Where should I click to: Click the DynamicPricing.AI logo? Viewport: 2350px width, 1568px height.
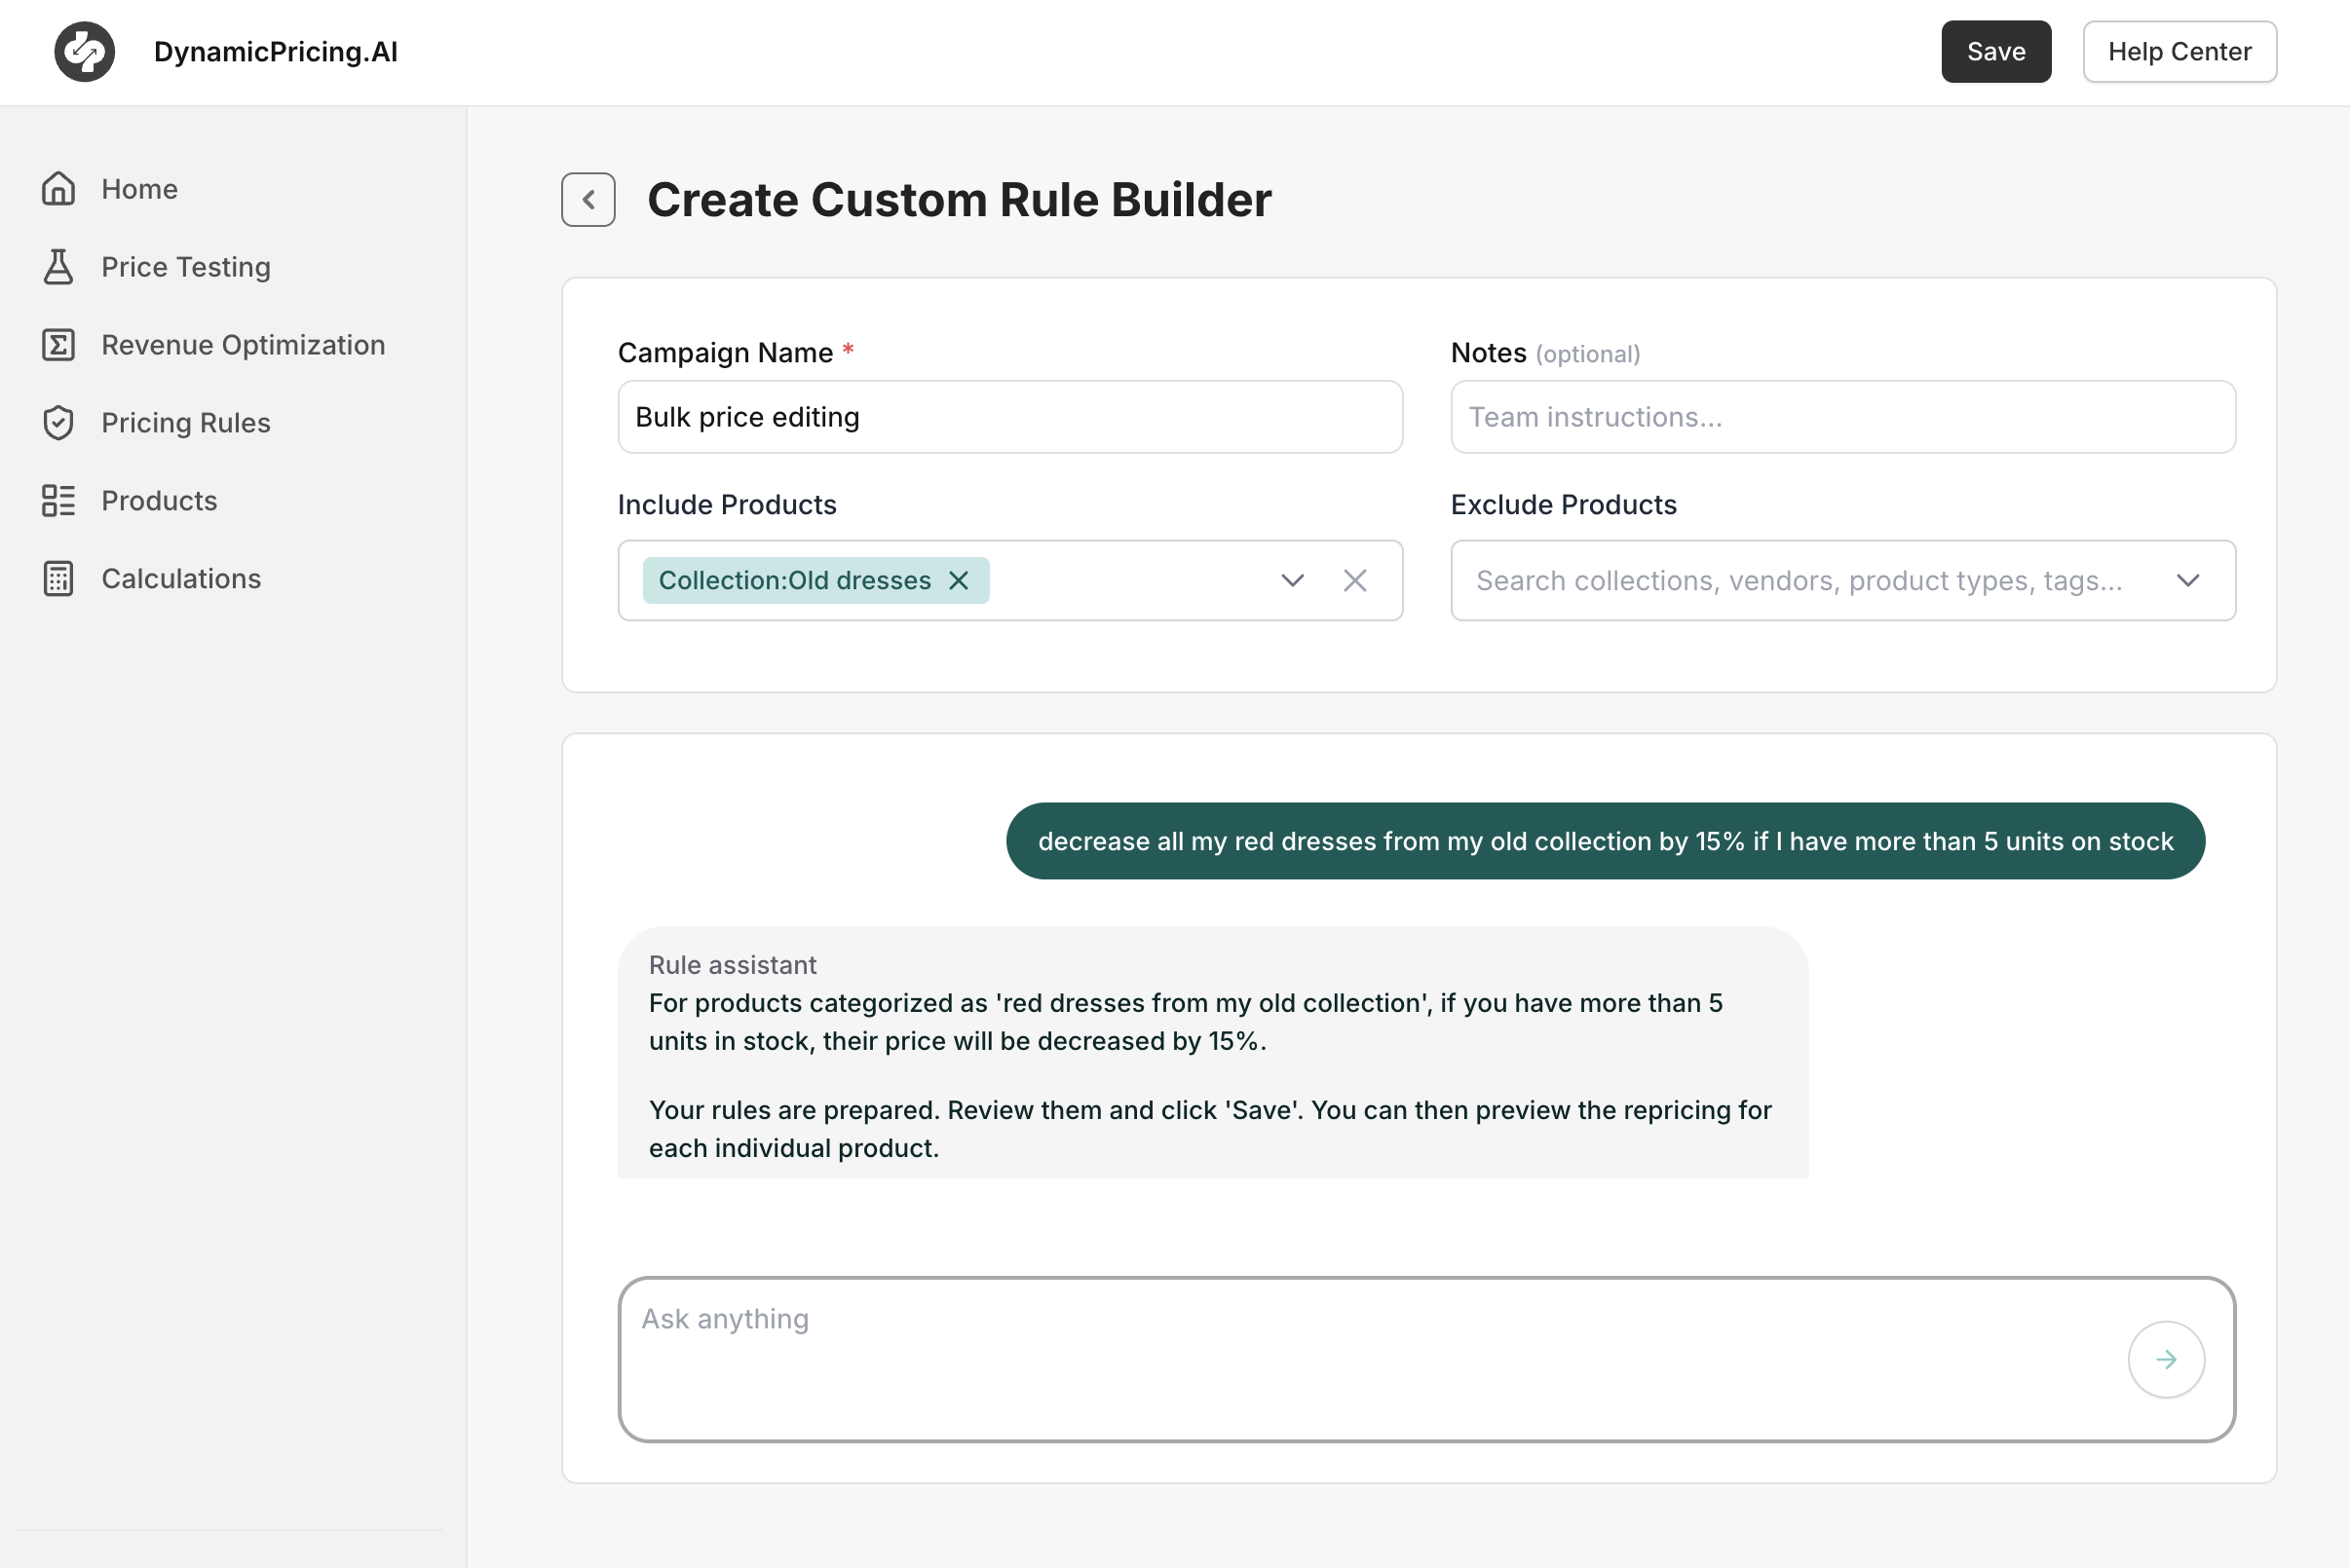(84, 51)
